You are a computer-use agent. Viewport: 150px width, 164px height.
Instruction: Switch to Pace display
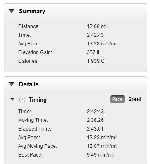[117, 99]
